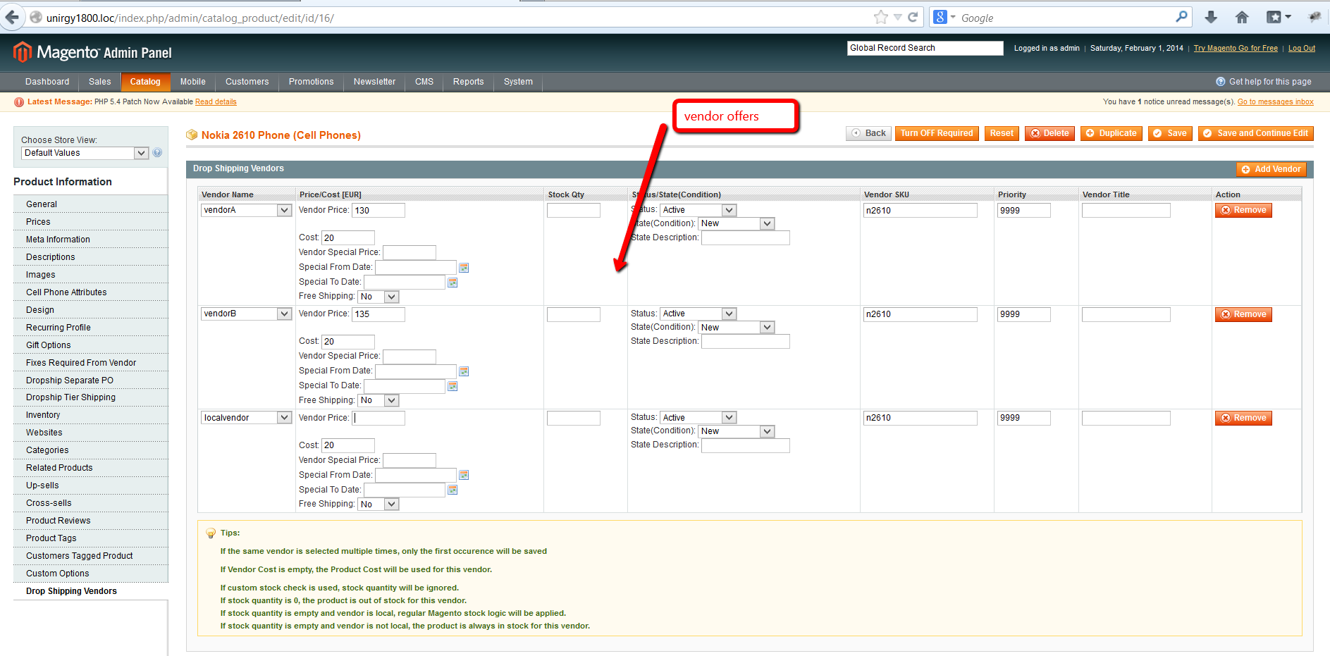The height and width of the screenshot is (656, 1330).
Task: Remove the localvendor row
Action: (1243, 418)
